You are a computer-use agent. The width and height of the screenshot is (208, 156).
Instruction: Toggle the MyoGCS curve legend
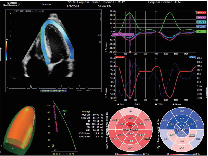(202, 27)
